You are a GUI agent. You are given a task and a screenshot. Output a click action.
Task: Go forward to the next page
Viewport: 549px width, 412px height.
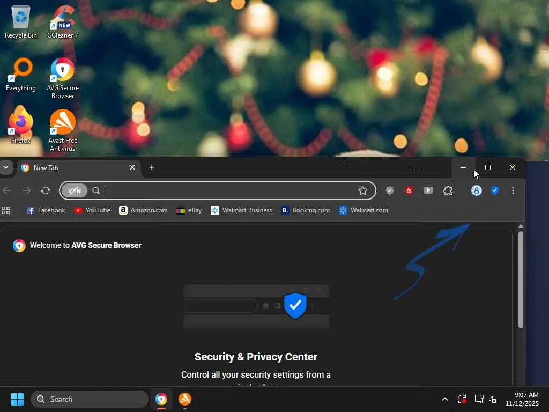coord(26,190)
